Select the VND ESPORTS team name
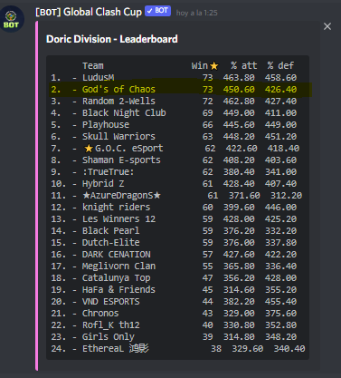Image resolution: width=341 pixels, height=378 pixels. pyautogui.click(x=111, y=301)
